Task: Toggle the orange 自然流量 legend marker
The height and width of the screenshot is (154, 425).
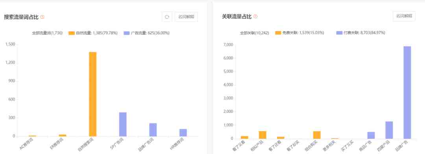Action: pyautogui.click(x=72, y=33)
